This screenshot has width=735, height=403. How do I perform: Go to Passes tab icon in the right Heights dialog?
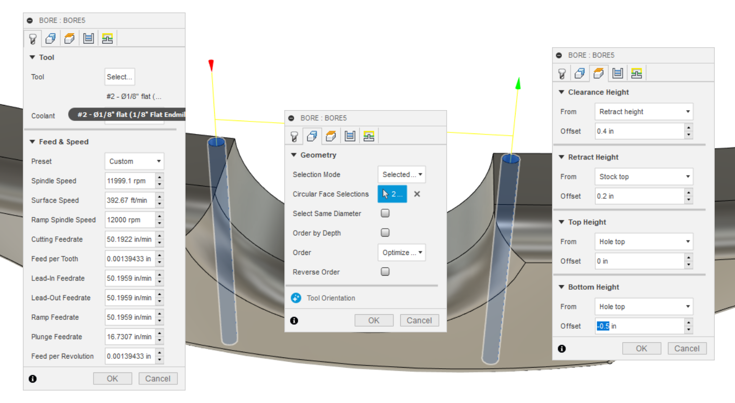618,73
